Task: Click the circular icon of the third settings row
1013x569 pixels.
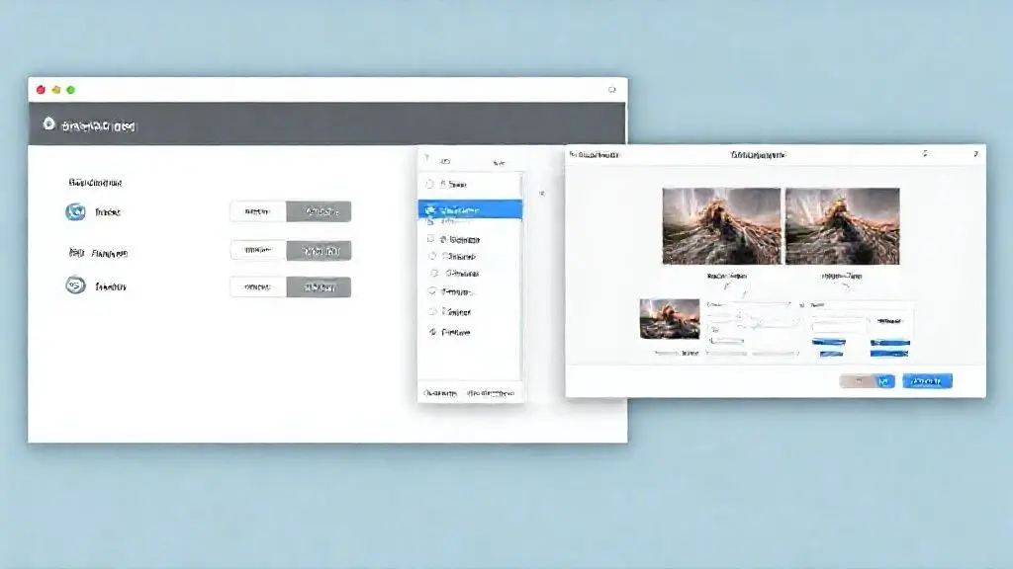Action: pos(74,285)
